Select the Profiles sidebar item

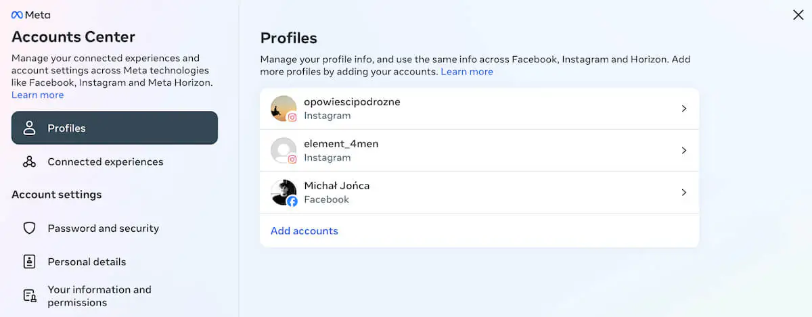[114, 128]
